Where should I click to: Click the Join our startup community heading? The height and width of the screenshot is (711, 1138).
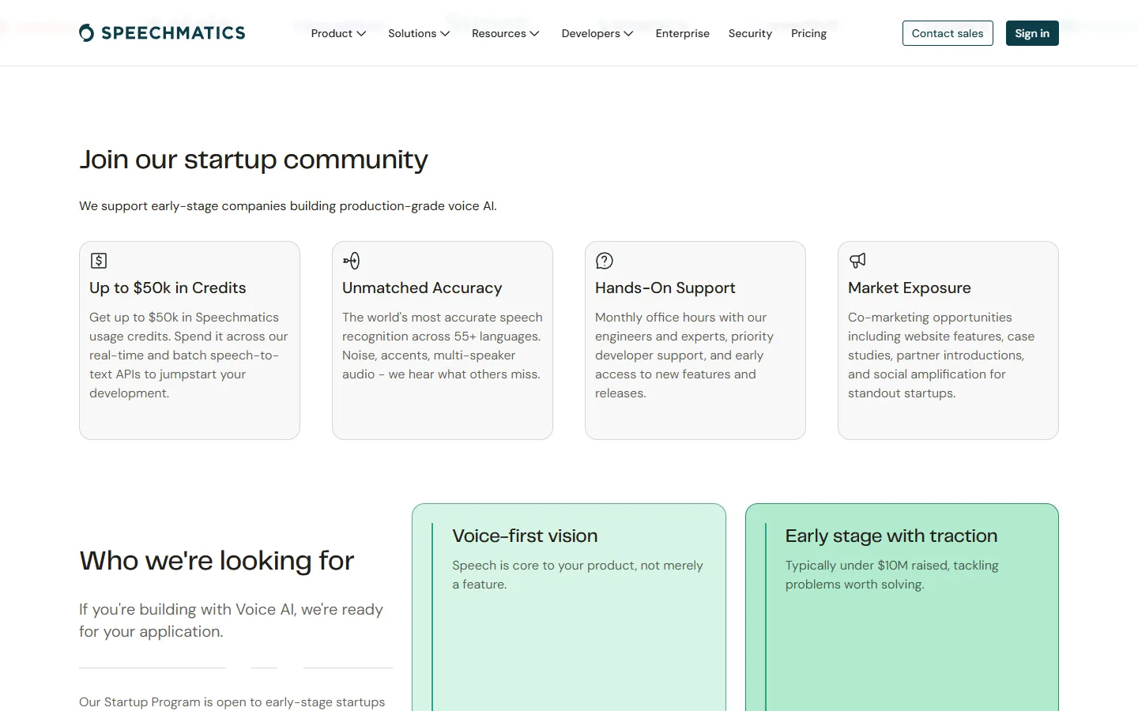[x=254, y=160]
